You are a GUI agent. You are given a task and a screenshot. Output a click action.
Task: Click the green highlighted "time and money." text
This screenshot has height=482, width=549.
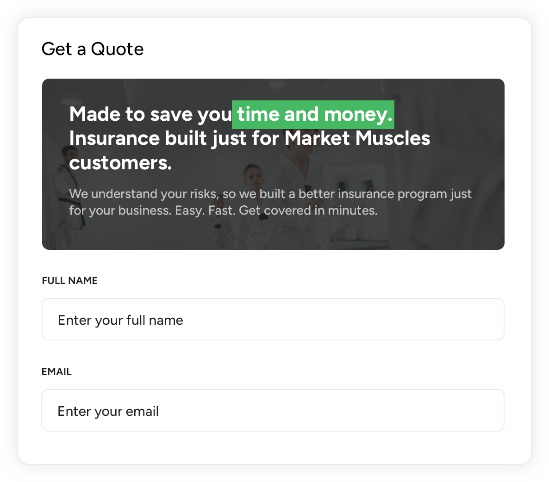(313, 115)
